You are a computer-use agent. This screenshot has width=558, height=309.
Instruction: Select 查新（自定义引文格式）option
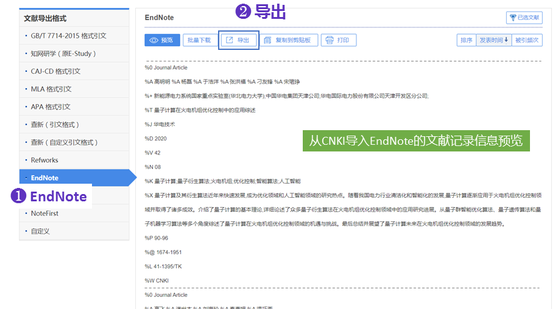pos(74,142)
